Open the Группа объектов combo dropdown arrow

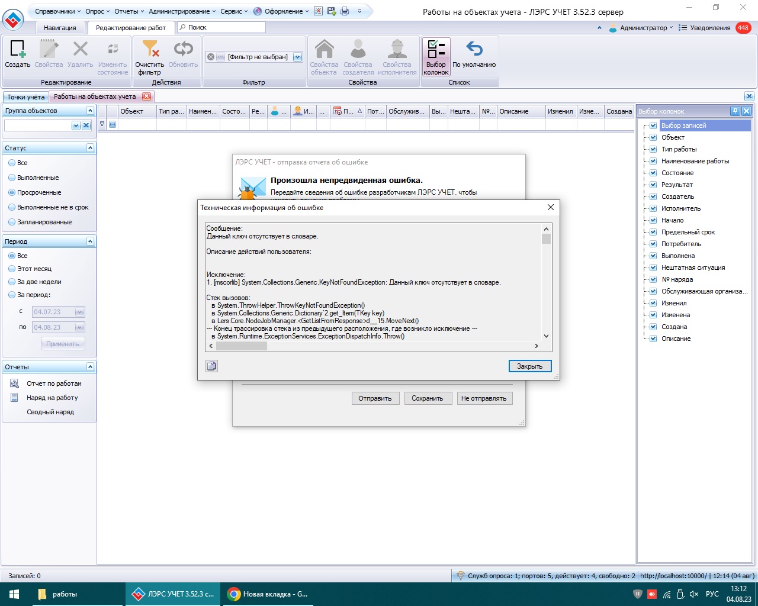pos(76,125)
